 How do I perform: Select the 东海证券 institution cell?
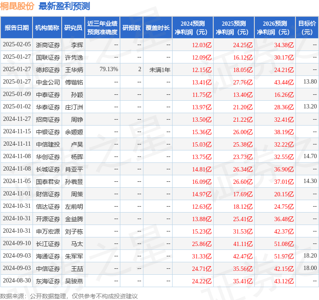(x=48, y=281)
